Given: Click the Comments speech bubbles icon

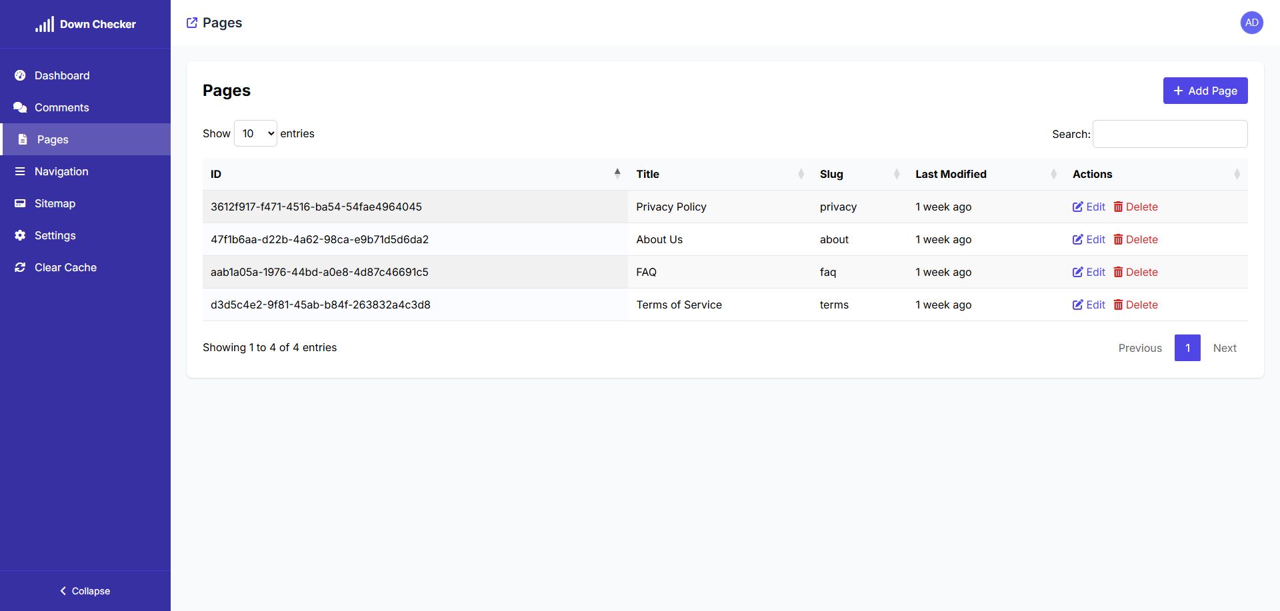Looking at the screenshot, I should [20, 107].
